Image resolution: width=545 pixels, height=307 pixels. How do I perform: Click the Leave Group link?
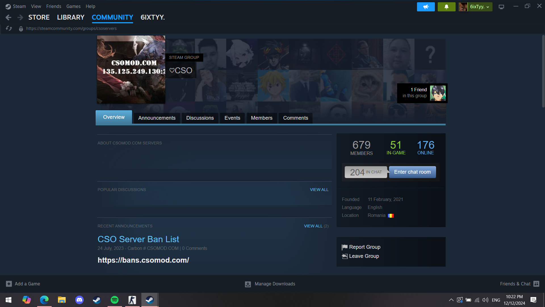pyautogui.click(x=364, y=256)
